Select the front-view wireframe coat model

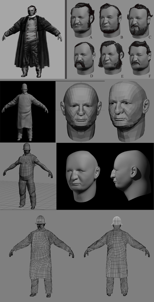(42, 256)
